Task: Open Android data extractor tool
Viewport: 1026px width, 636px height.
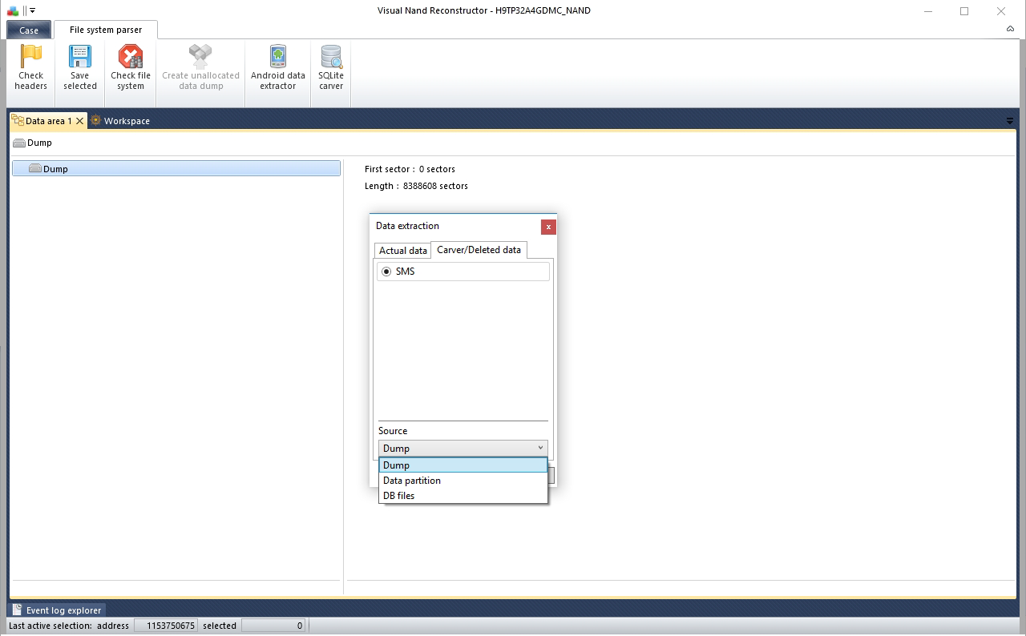Action: 278,67
